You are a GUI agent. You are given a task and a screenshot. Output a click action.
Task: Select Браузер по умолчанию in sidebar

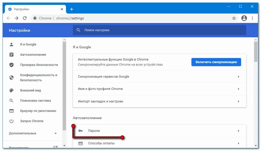click(38, 111)
